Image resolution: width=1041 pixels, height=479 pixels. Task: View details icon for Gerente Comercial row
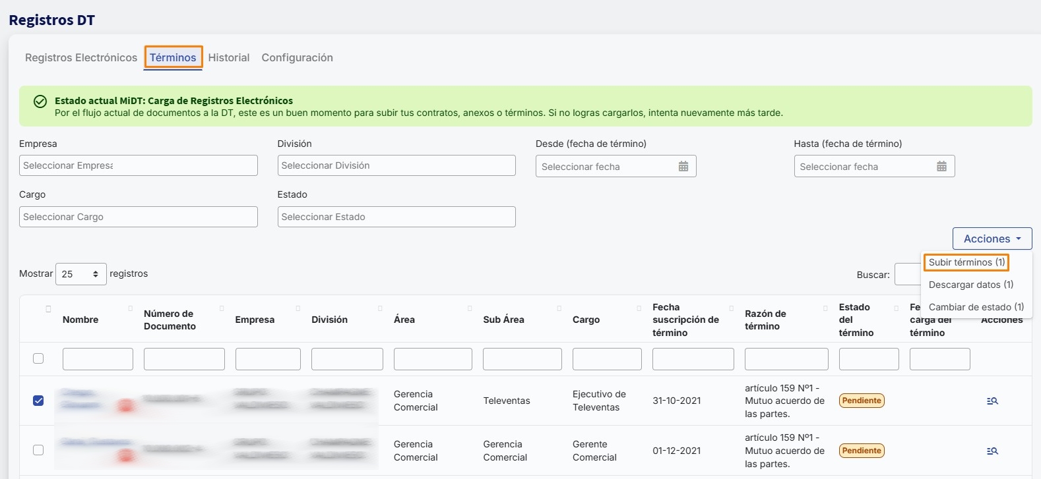tap(992, 451)
